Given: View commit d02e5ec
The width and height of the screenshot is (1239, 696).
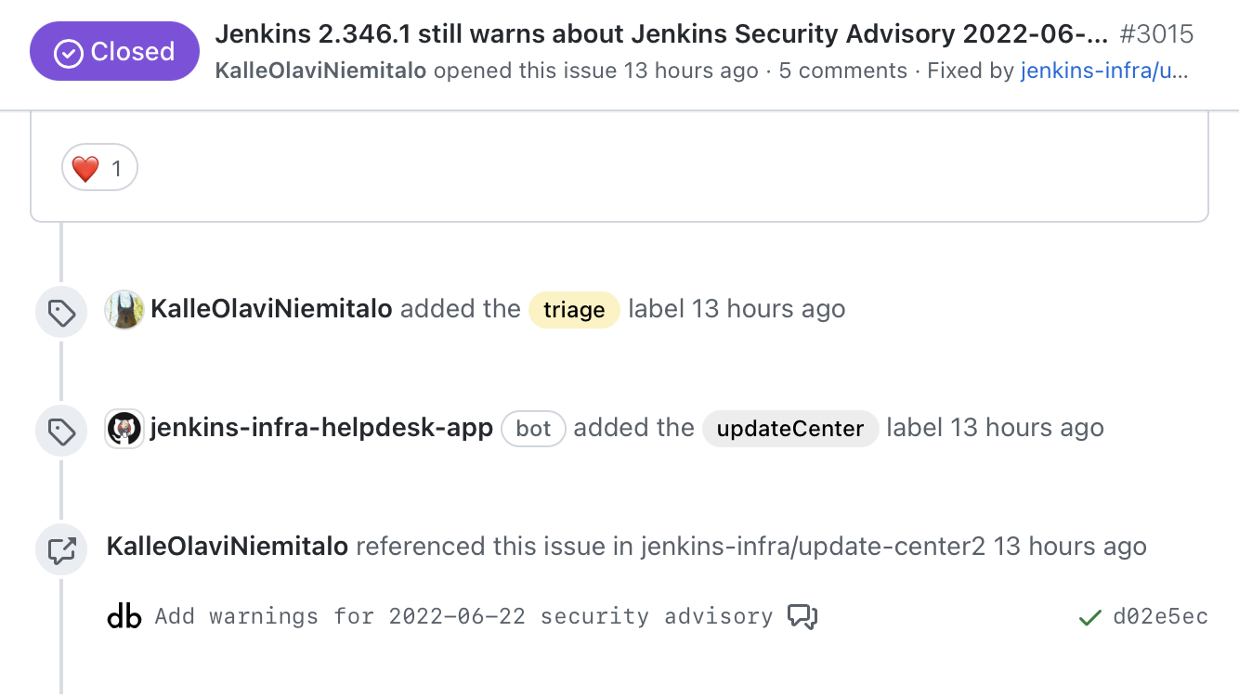Looking at the screenshot, I should click(x=1160, y=616).
